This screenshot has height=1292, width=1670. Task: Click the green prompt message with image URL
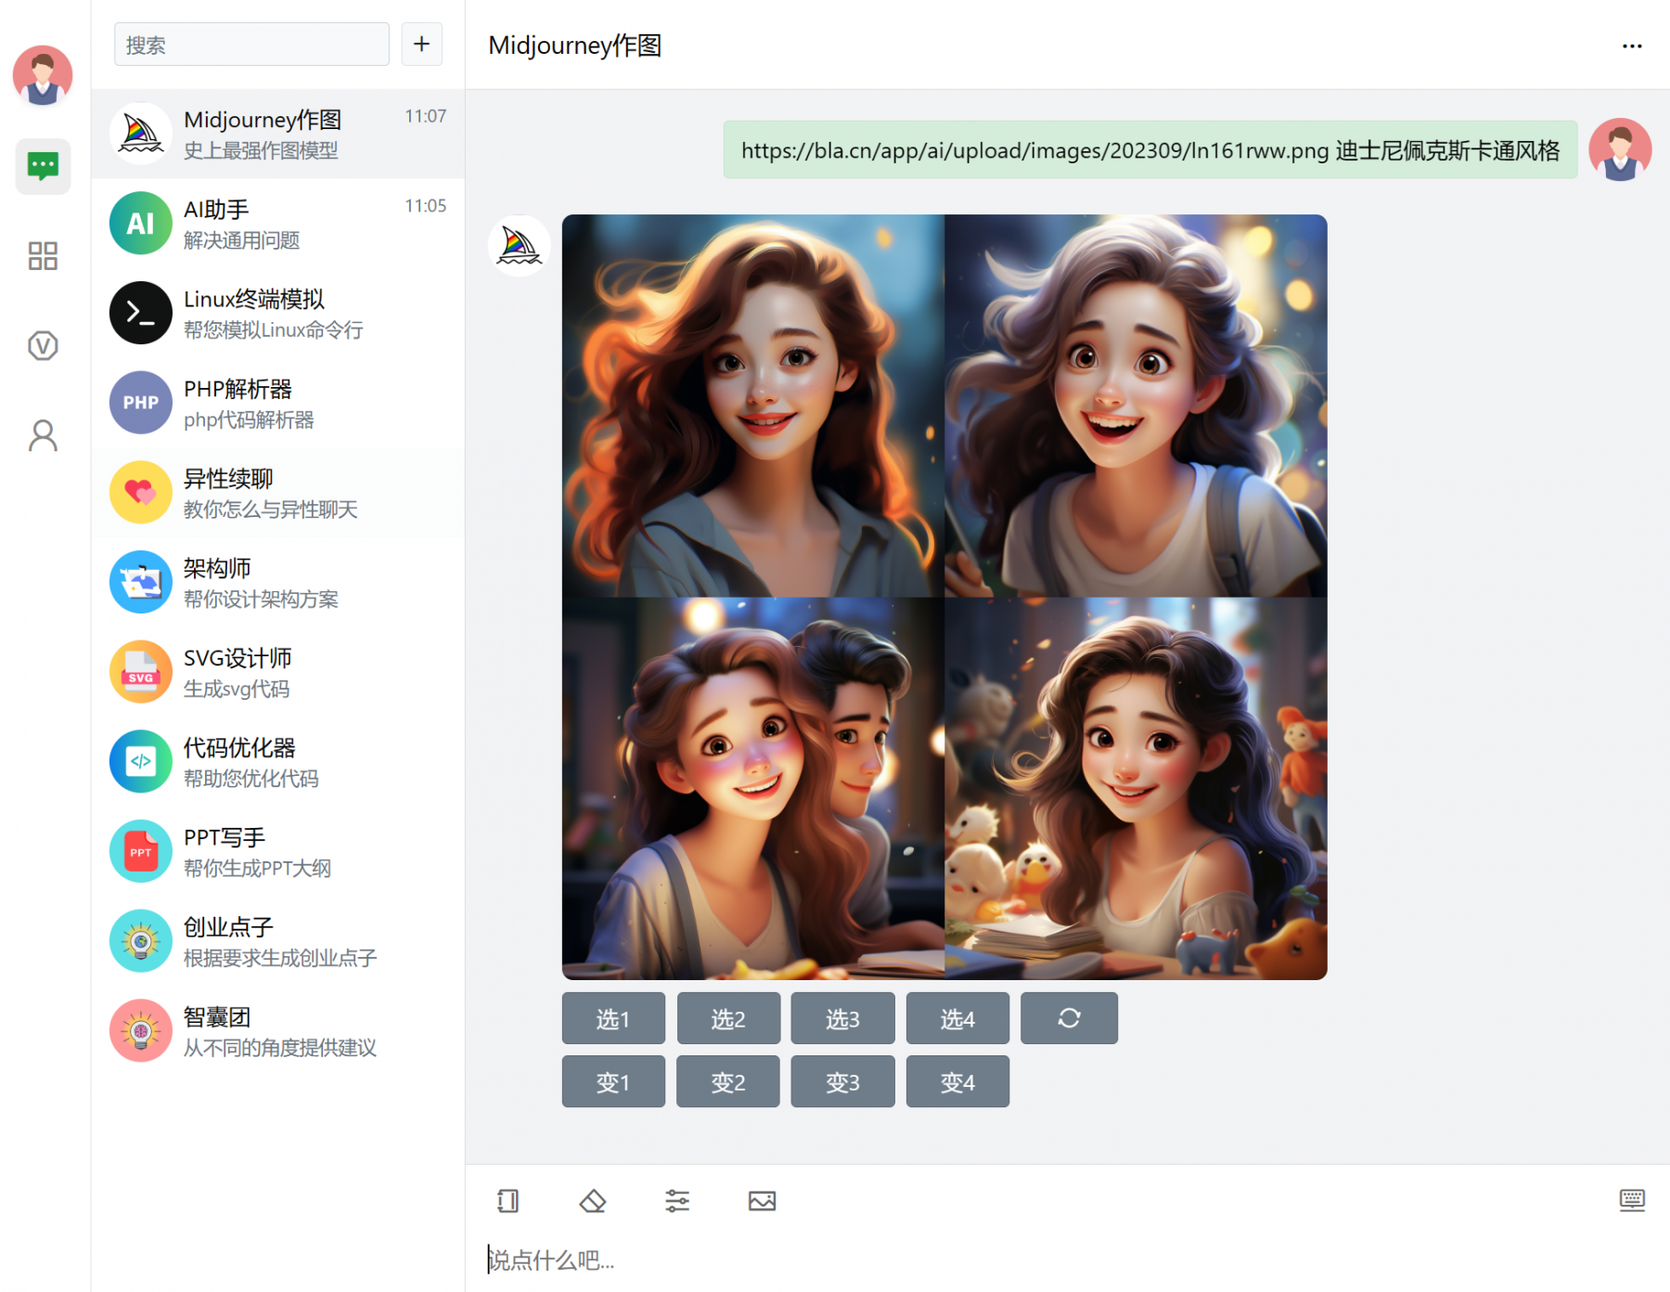[1150, 149]
